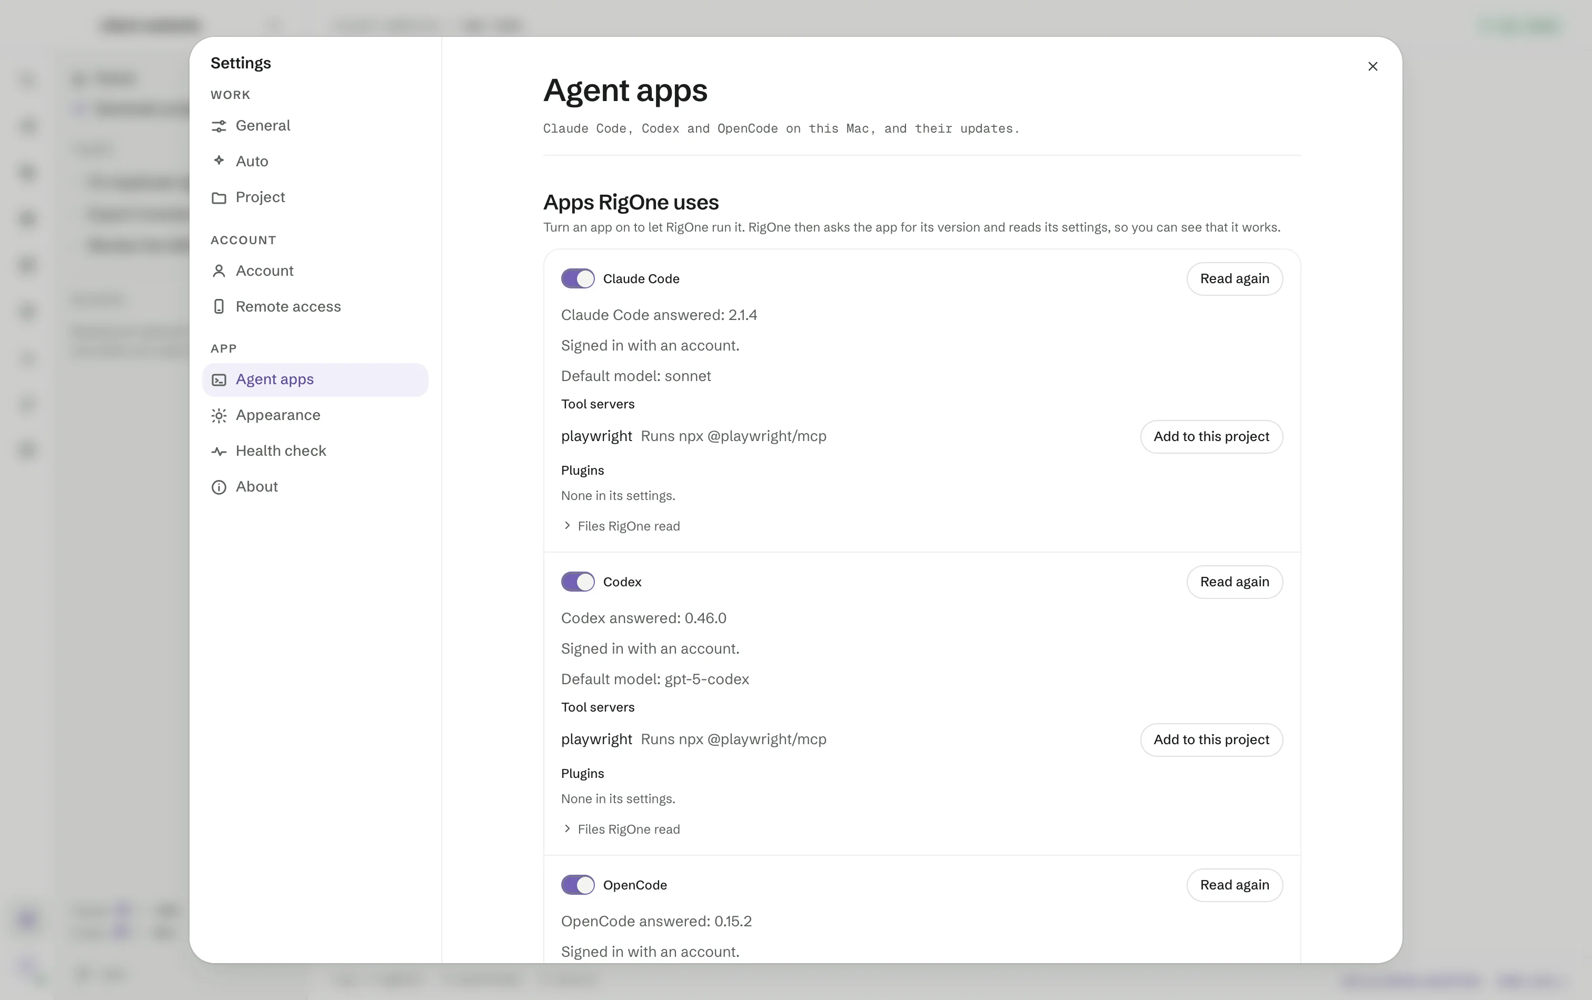
Task: Click the Agent apps terminal icon
Action: 219,379
